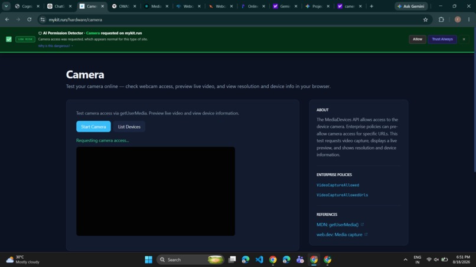Click the green shield checkmark icon
The height and width of the screenshot is (267, 476).
coord(8,39)
